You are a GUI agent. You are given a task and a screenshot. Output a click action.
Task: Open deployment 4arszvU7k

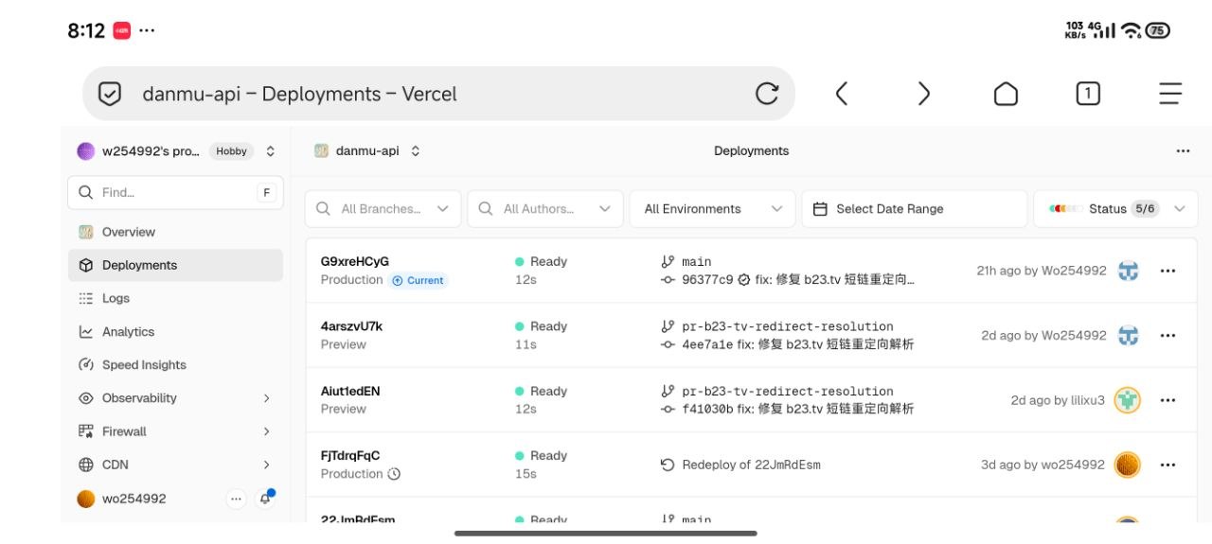coord(351,326)
